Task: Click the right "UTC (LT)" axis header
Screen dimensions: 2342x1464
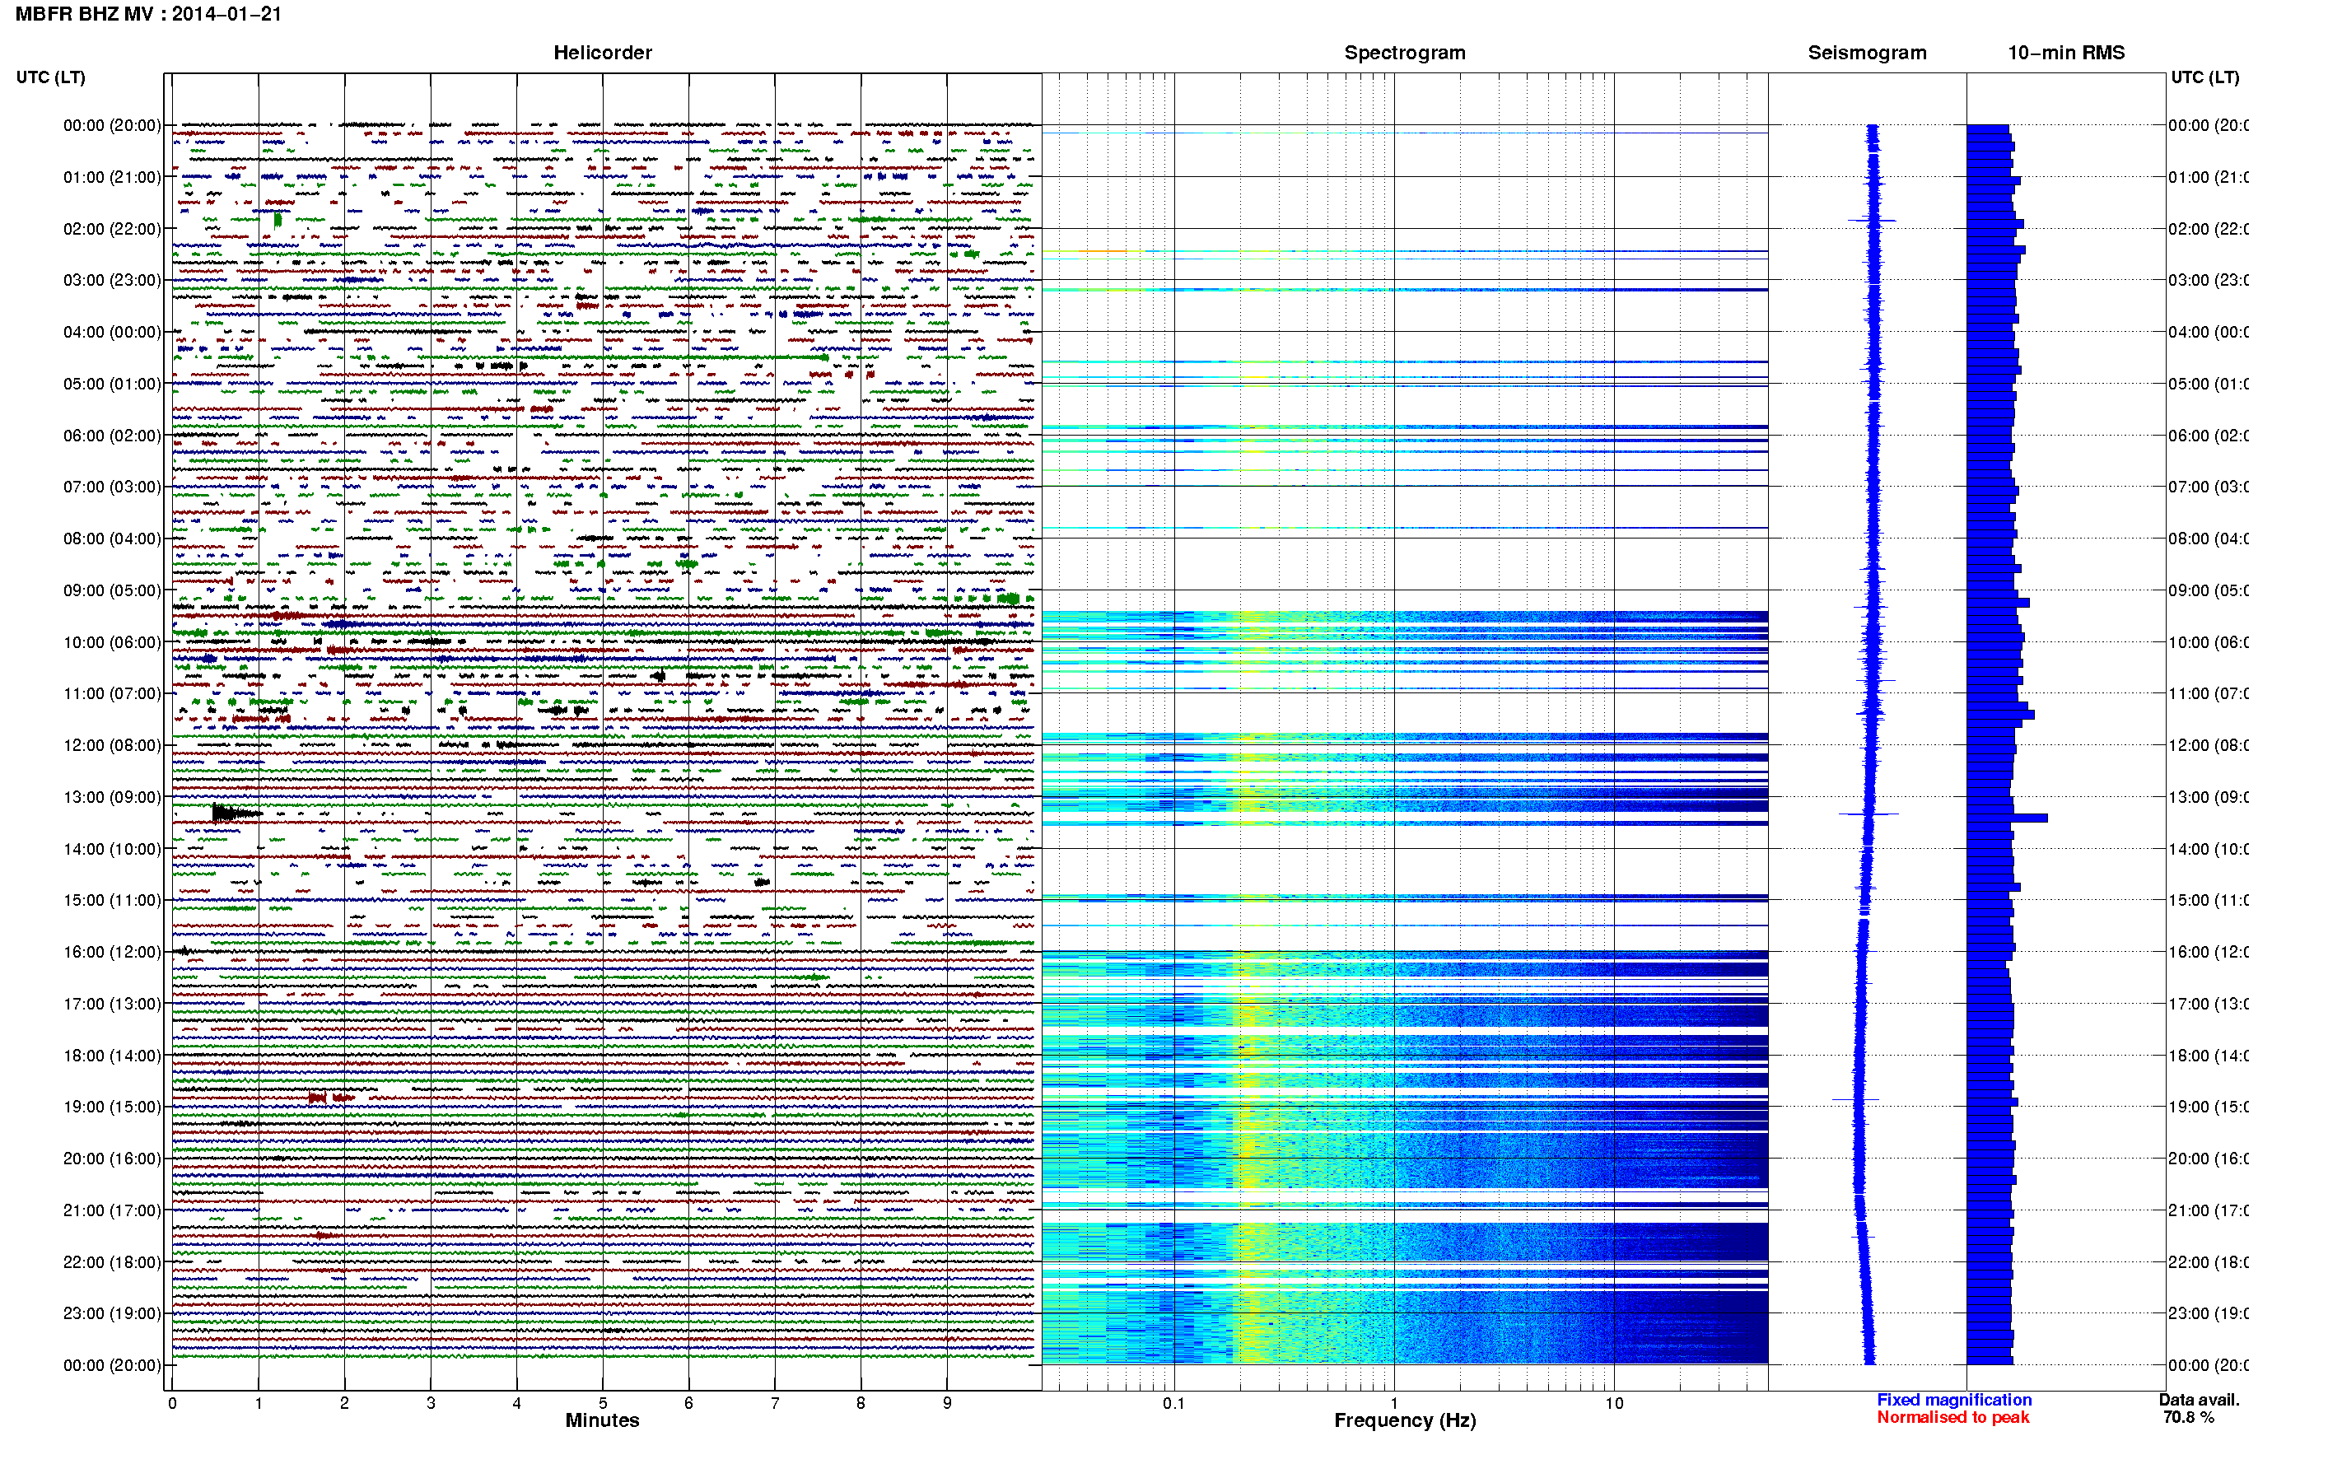Action: click(2204, 77)
